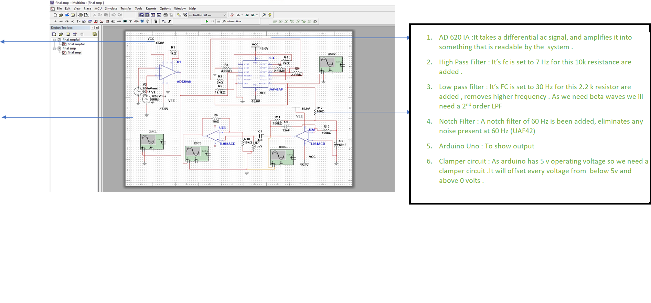The height and width of the screenshot is (303, 651).
Task: Click the Cut scissors icon
Action: point(94,15)
